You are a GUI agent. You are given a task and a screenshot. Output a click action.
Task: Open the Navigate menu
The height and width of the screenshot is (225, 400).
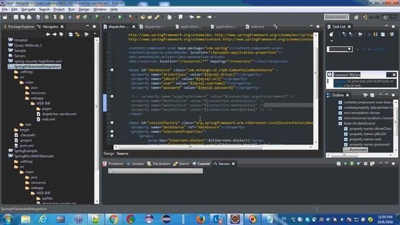click(28, 9)
